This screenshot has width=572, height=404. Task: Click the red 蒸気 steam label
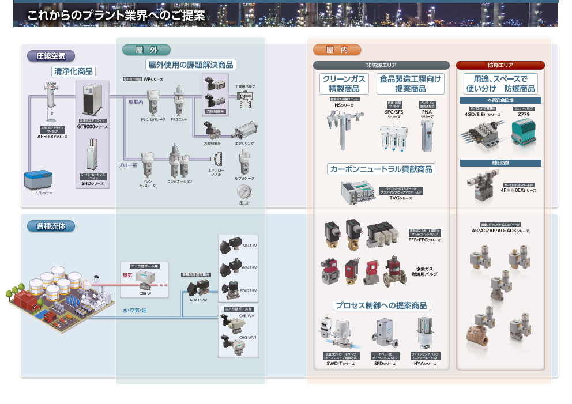tap(127, 275)
